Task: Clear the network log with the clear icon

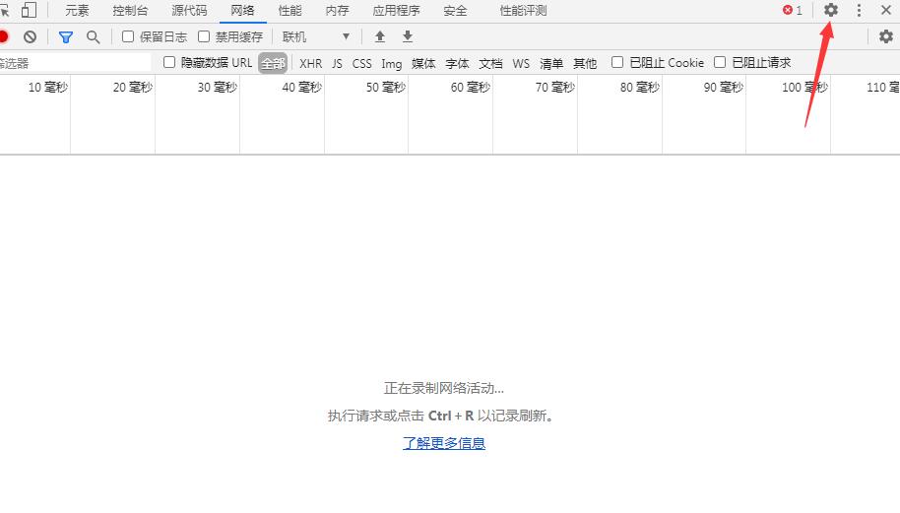Action: (x=30, y=36)
